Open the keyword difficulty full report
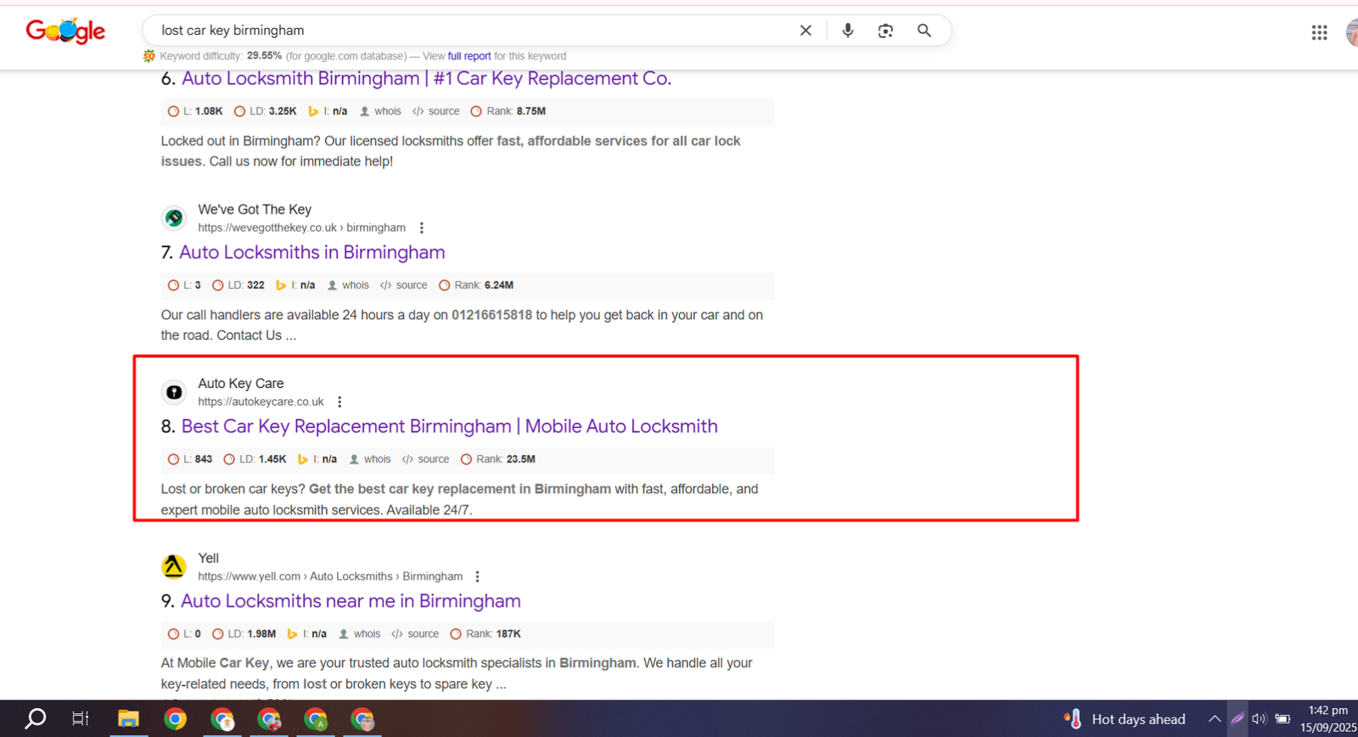The width and height of the screenshot is (1358, 737). point(469,56)
